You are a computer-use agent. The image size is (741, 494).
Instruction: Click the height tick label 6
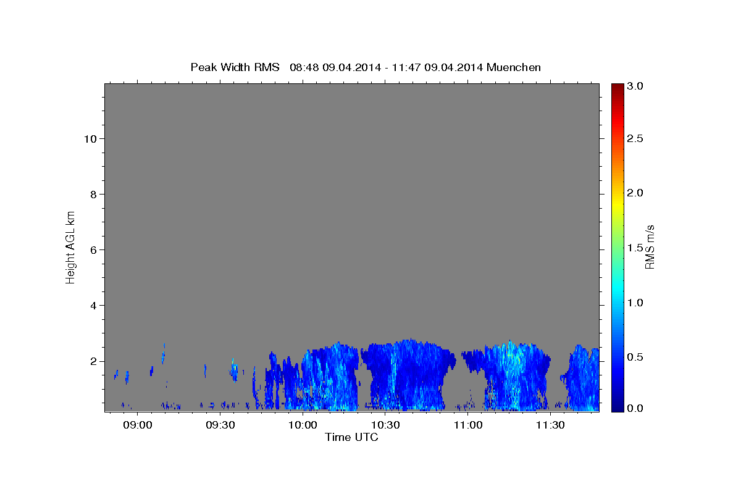[93, 250]
